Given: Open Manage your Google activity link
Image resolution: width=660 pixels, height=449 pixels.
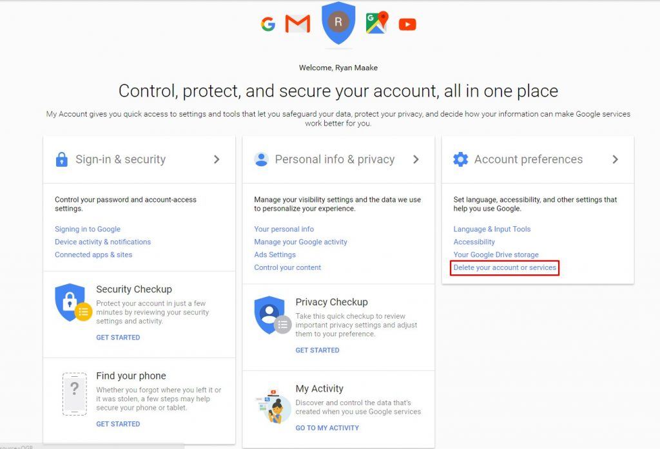Looking at the screenshot, I should click(300, 242).
